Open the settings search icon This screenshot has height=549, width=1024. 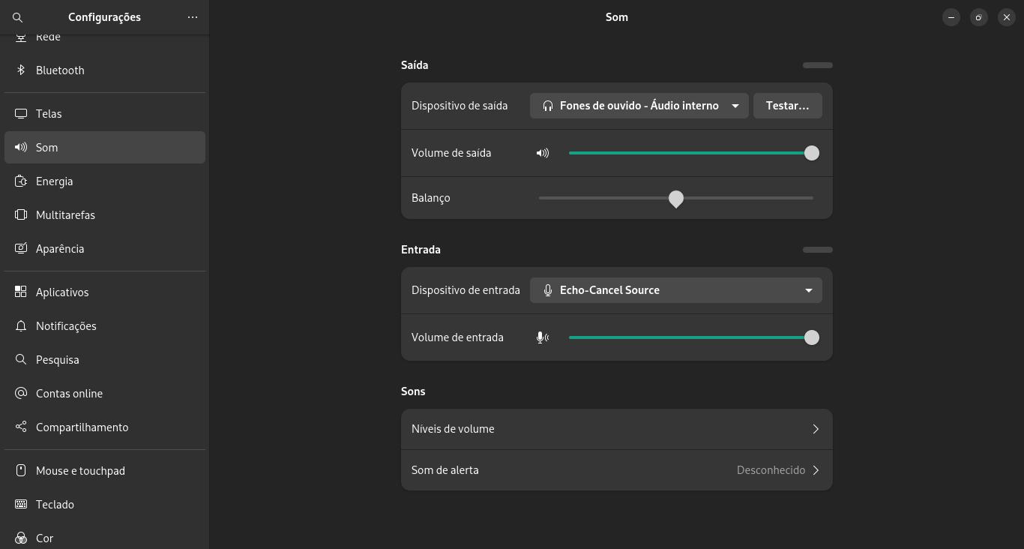click(x=18, y=17)
